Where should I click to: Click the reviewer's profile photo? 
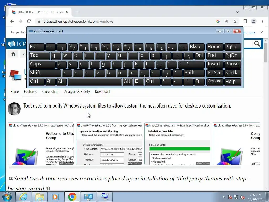coord(14,109)
